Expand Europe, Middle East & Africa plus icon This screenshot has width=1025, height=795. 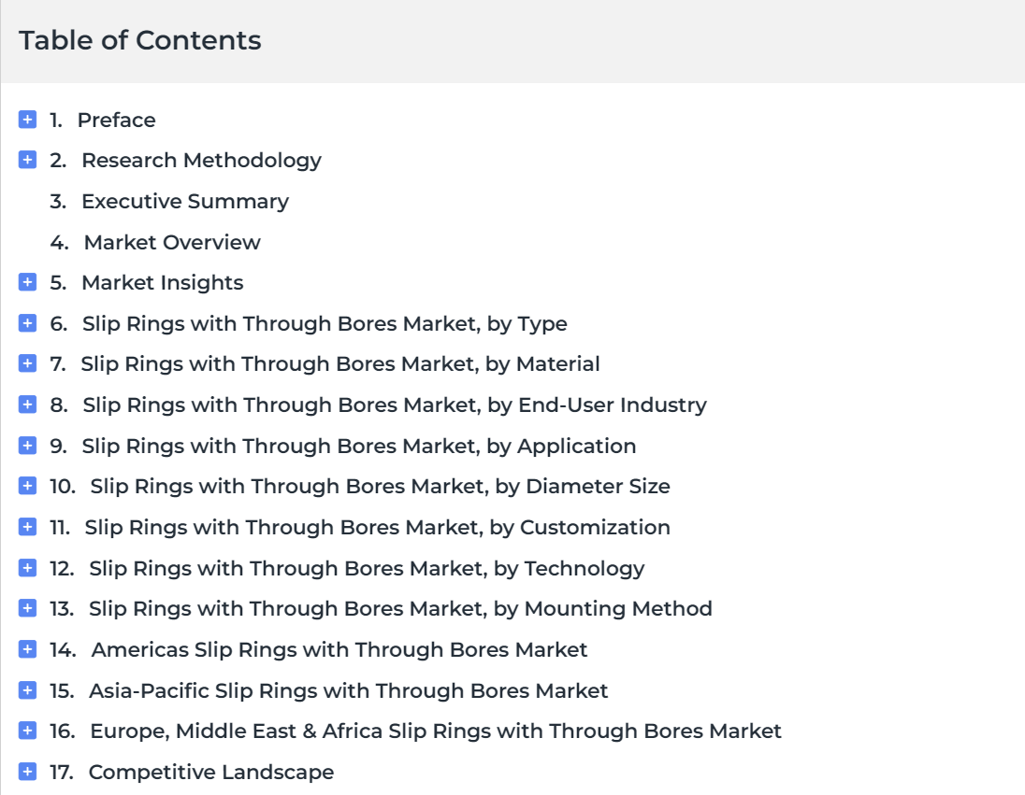27,731
